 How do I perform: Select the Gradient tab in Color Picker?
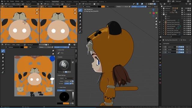[69, 90]
